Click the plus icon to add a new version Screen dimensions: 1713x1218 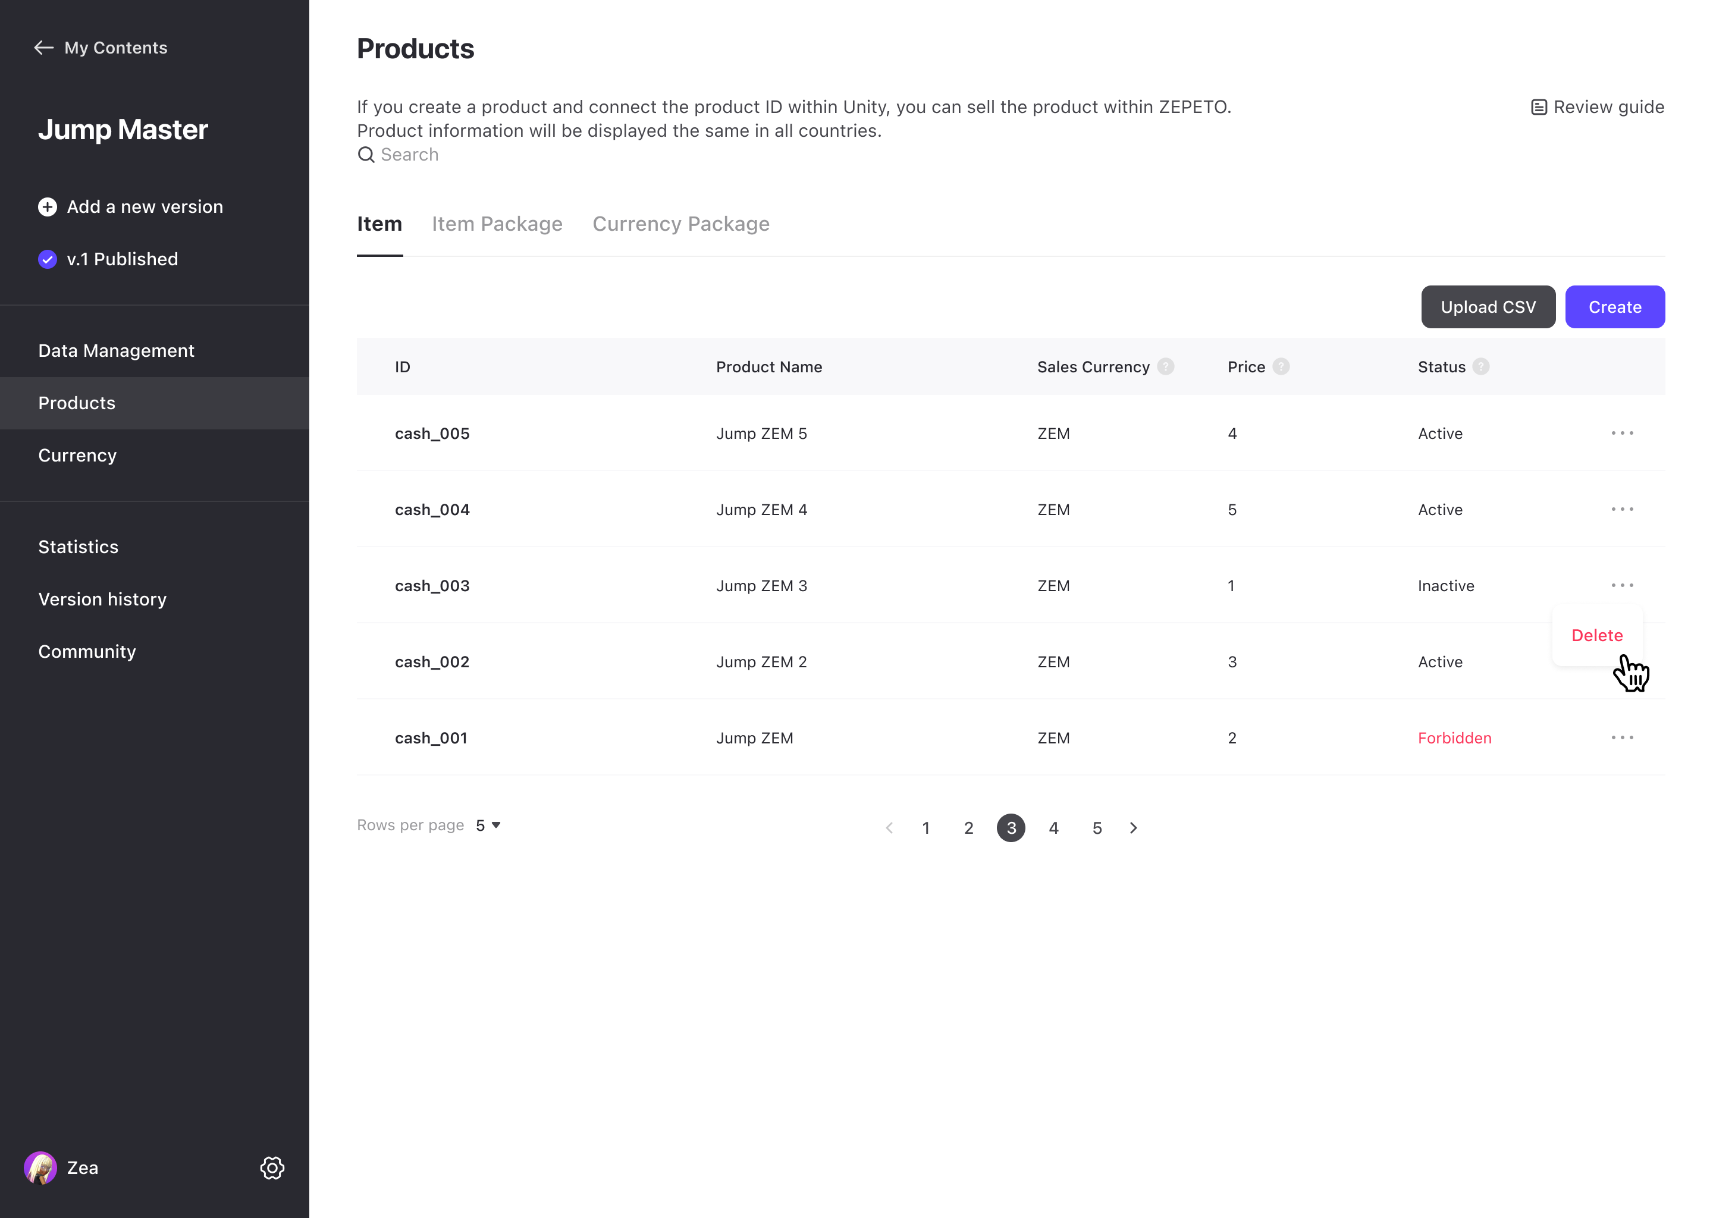click(x=47, y=207)
